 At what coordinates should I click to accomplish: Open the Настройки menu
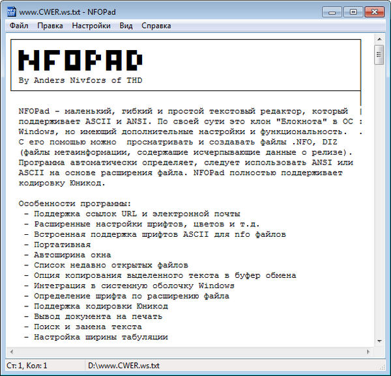pyautogui.click(x=91, y=26)
